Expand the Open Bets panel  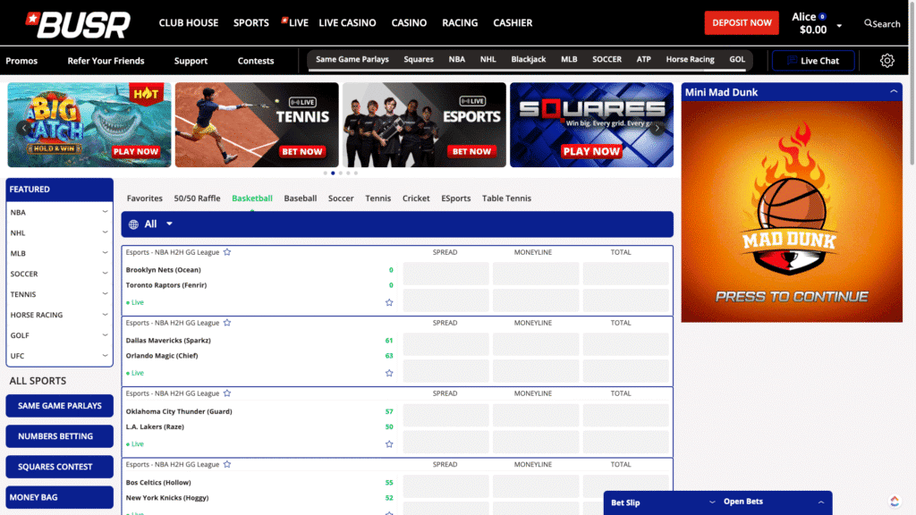[x=821, y=502]
